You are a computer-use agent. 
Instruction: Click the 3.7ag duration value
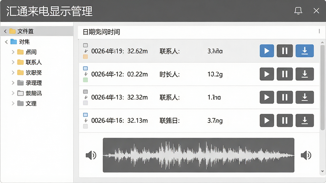pyautogui.click(x=215, y=120)
